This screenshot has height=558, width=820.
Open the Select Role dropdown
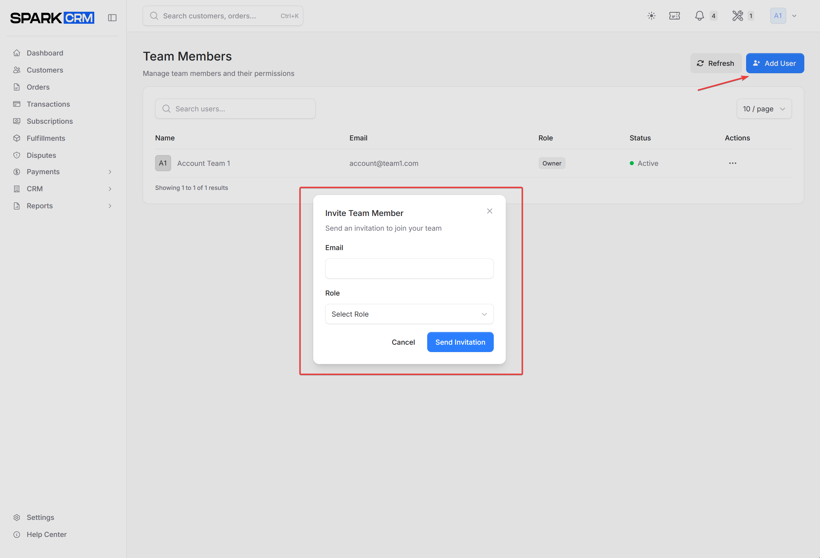[x=409, y=314]
